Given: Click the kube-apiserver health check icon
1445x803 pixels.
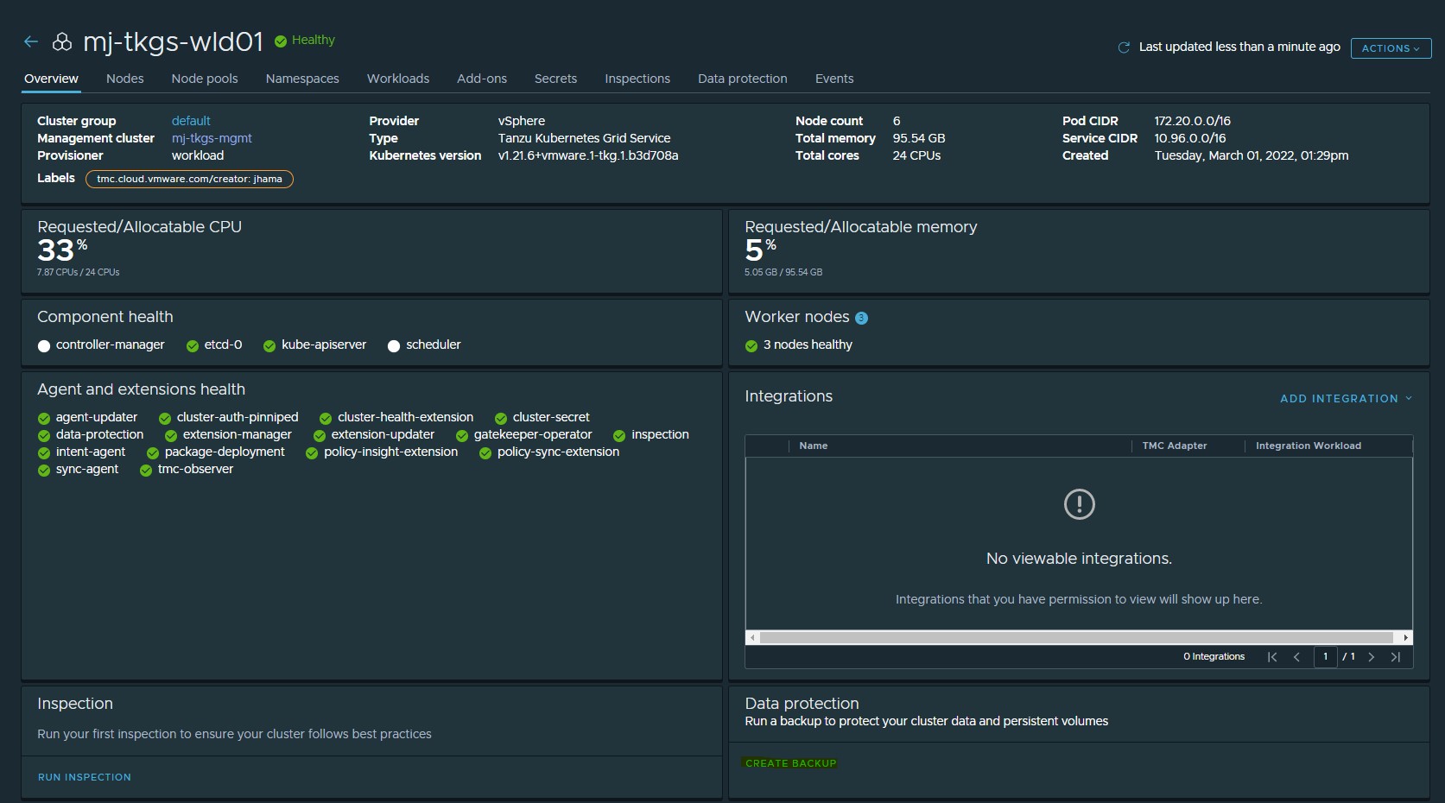Looking at the screenshot, I should click(269, 346).
